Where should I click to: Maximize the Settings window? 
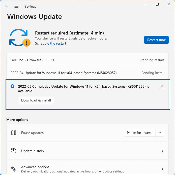[157, 4]
